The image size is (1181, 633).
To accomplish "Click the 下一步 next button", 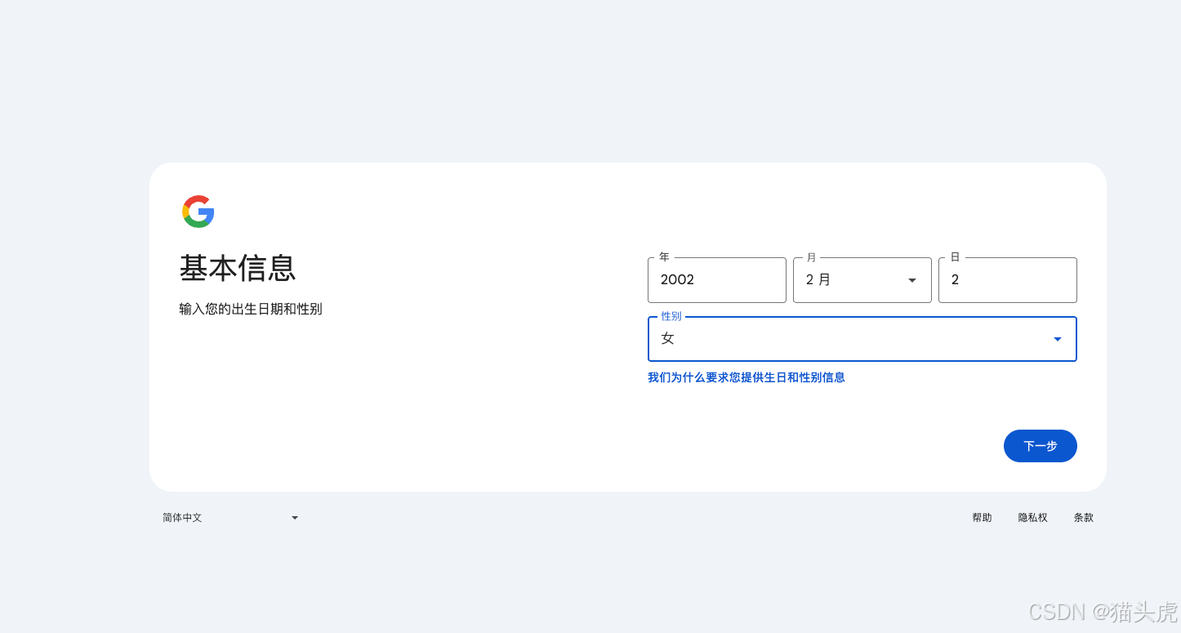I will click(1040, 446).
